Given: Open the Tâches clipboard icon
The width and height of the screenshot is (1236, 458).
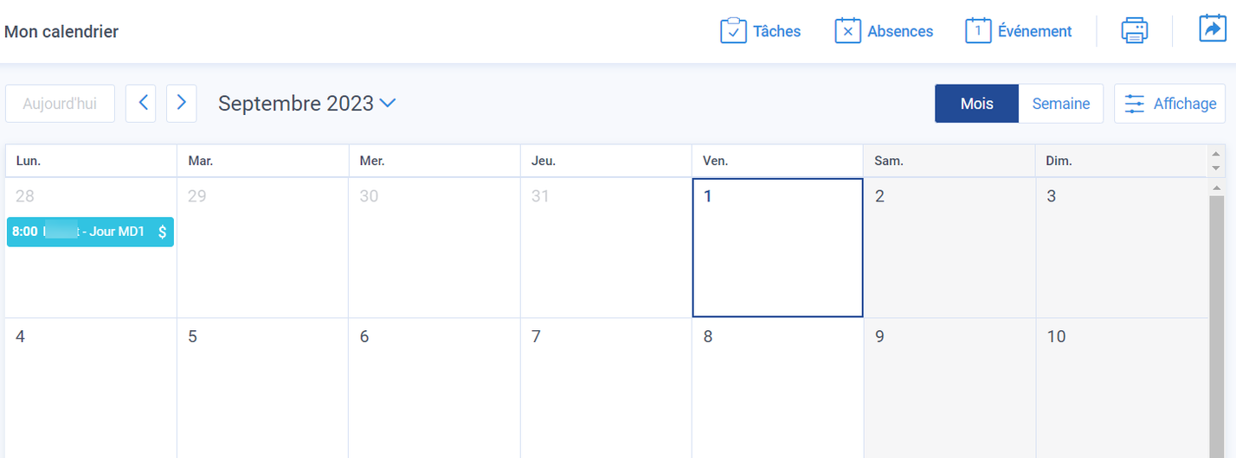Looking at the screenshot, I should click(x=733, y=31).
